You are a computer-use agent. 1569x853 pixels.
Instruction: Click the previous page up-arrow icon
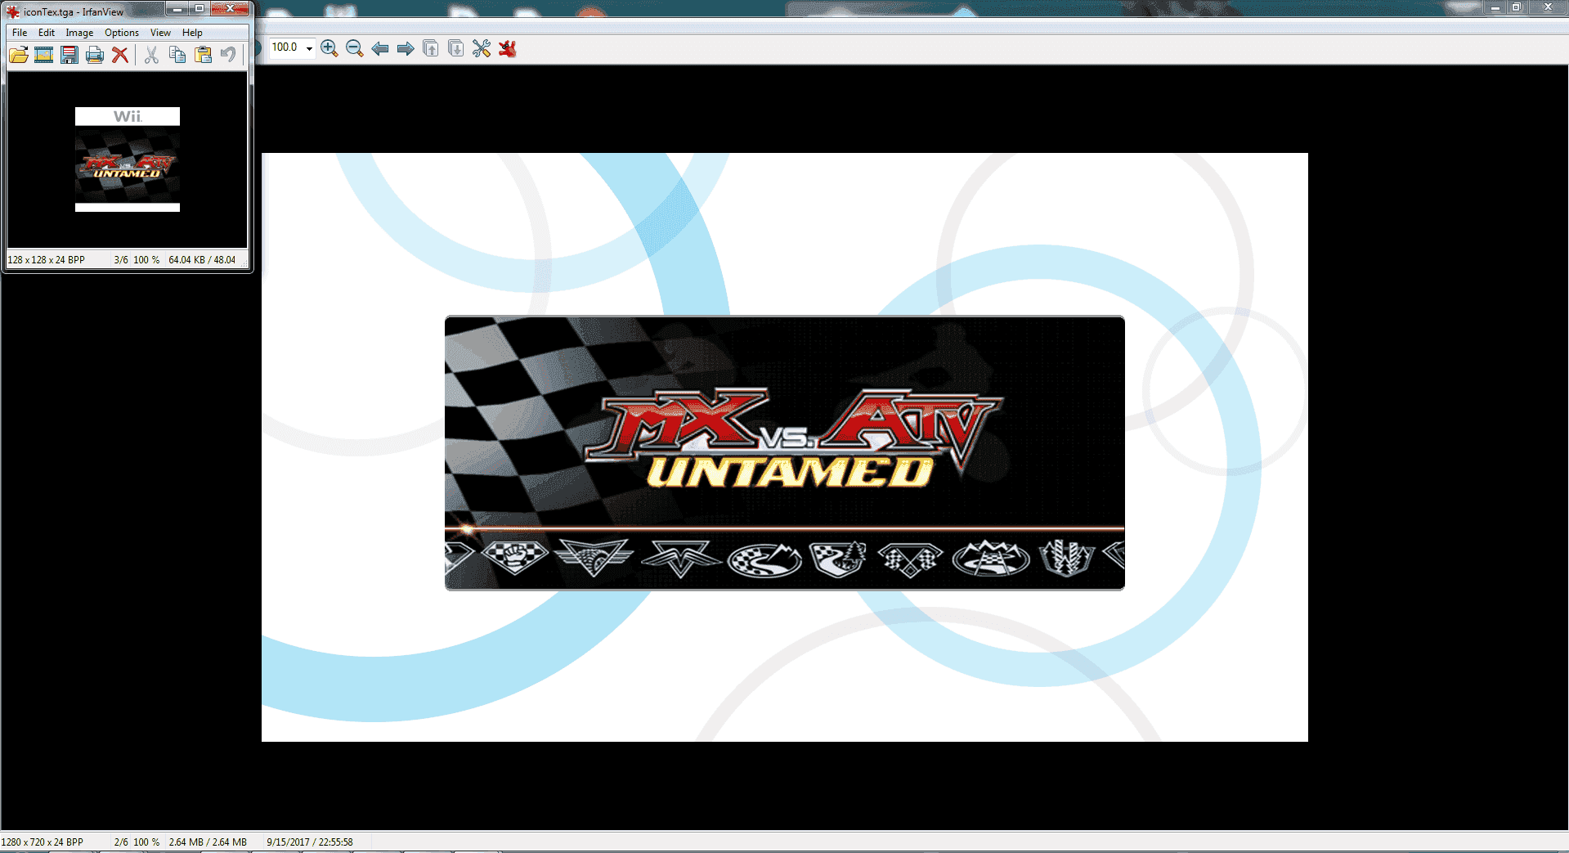tap(431, 48)
